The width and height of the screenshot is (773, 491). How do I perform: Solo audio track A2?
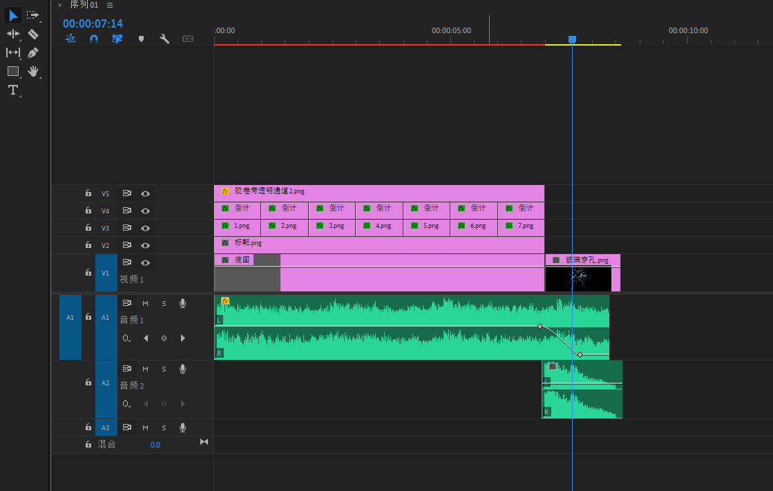[164, 369]
